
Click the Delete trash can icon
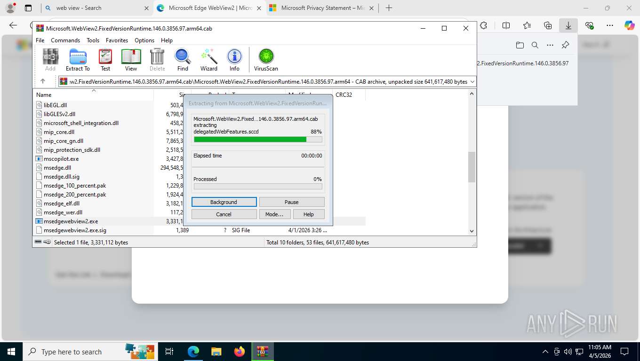157,60
